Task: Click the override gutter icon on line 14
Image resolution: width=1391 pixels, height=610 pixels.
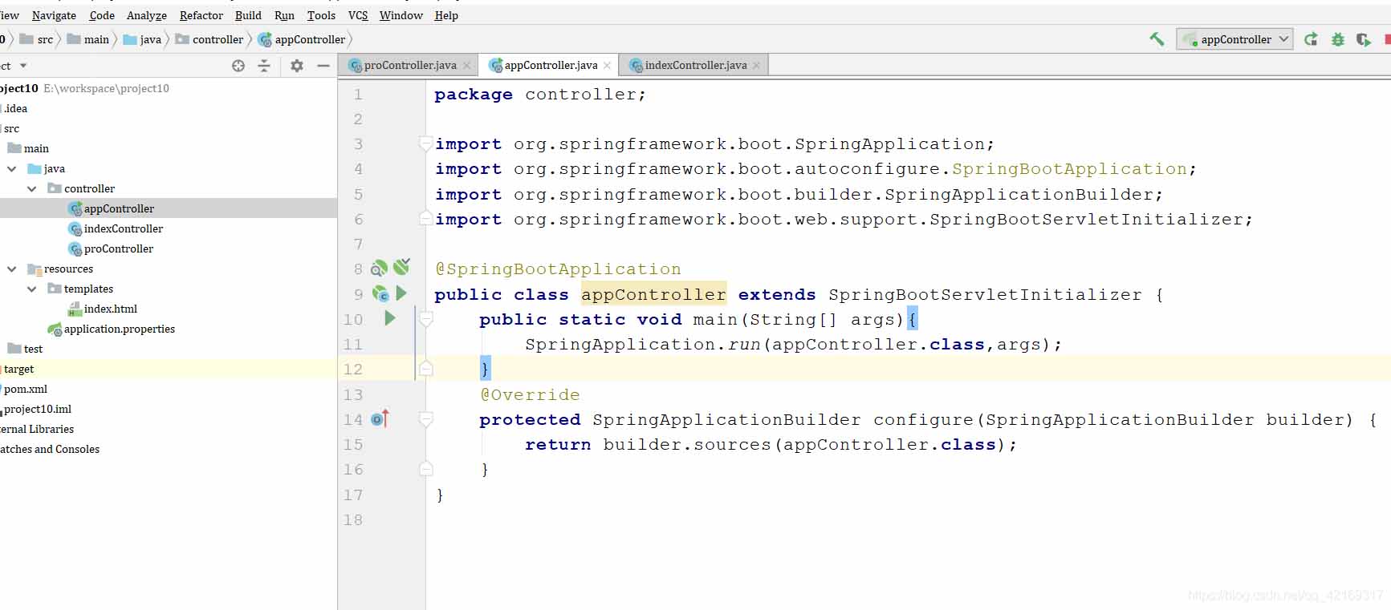Action: point(380,418)
